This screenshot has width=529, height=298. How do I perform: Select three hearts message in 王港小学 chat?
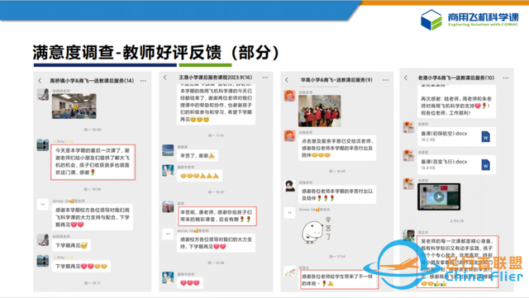190,283
